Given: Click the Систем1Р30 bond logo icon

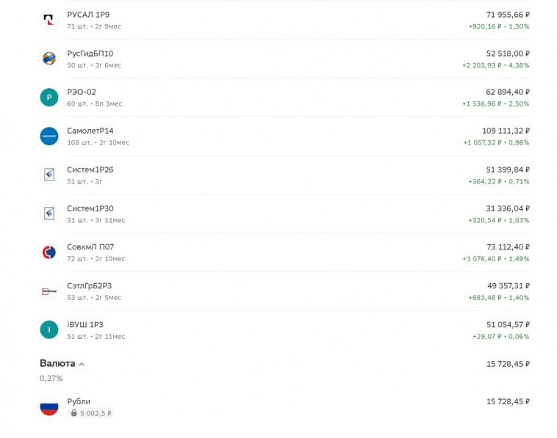Looking at the screenshot, I should [x=48, y=214].
